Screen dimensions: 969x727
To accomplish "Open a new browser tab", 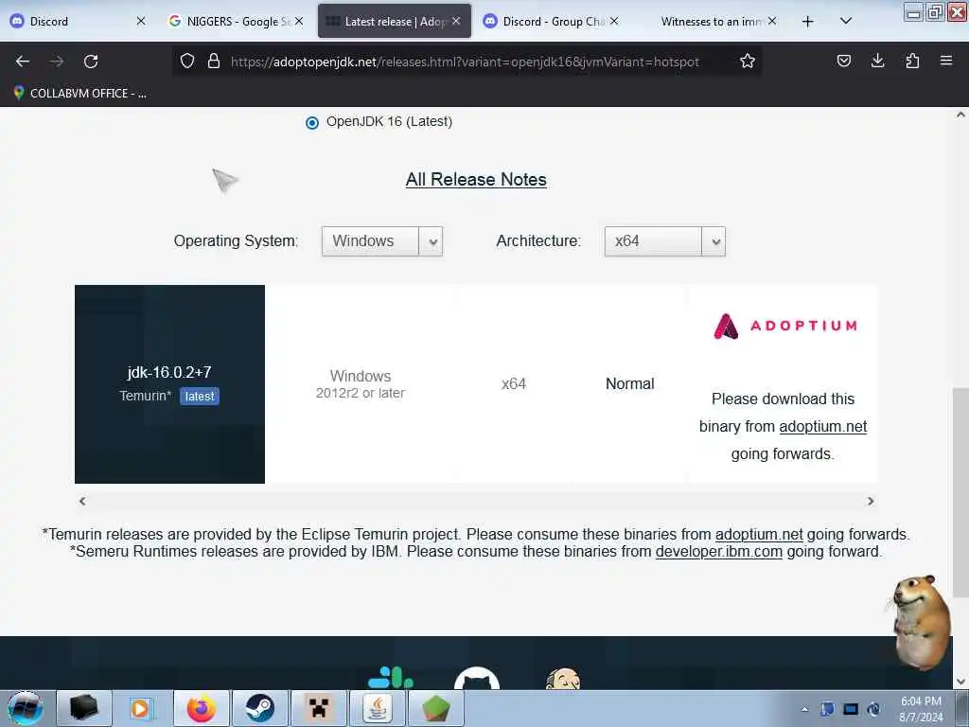I will [807, 22].
